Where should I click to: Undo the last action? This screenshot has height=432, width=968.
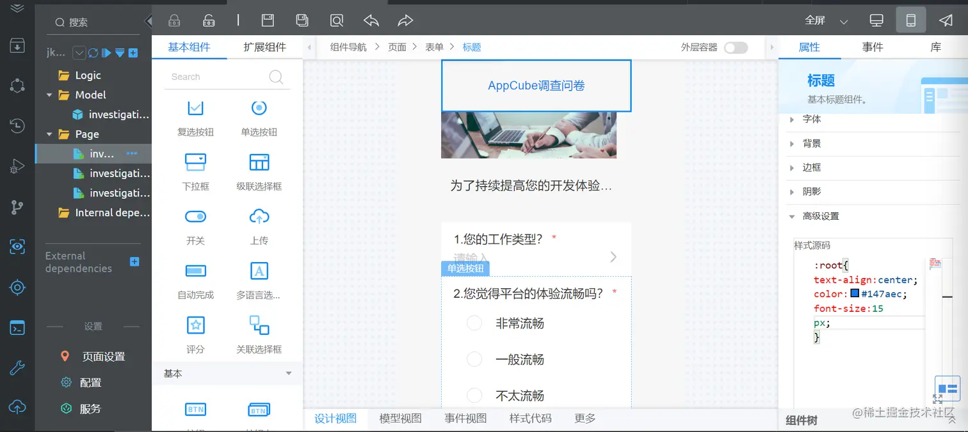371,20
